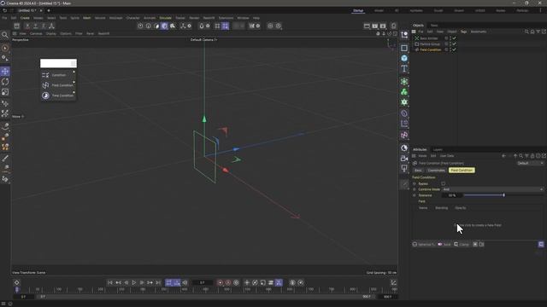The image size is (547, 307).
Task: Toggle enable checkmark for Particle Group object
Action: (x=454, y=44)
